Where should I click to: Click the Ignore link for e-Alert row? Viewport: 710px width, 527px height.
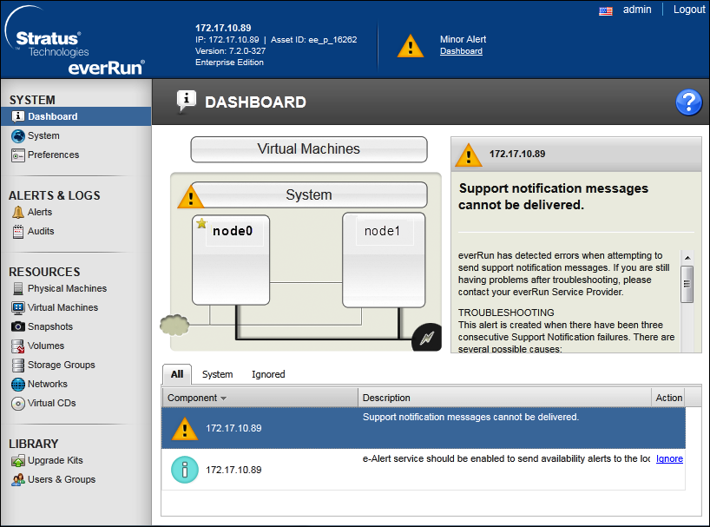click(x=669, y=458)
